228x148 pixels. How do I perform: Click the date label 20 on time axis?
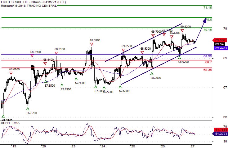[44, 146]
